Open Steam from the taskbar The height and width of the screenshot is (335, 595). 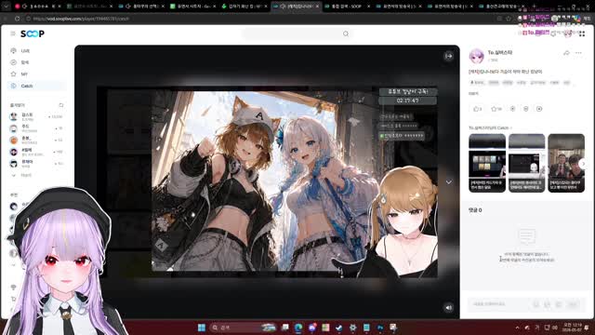[339, 328]
